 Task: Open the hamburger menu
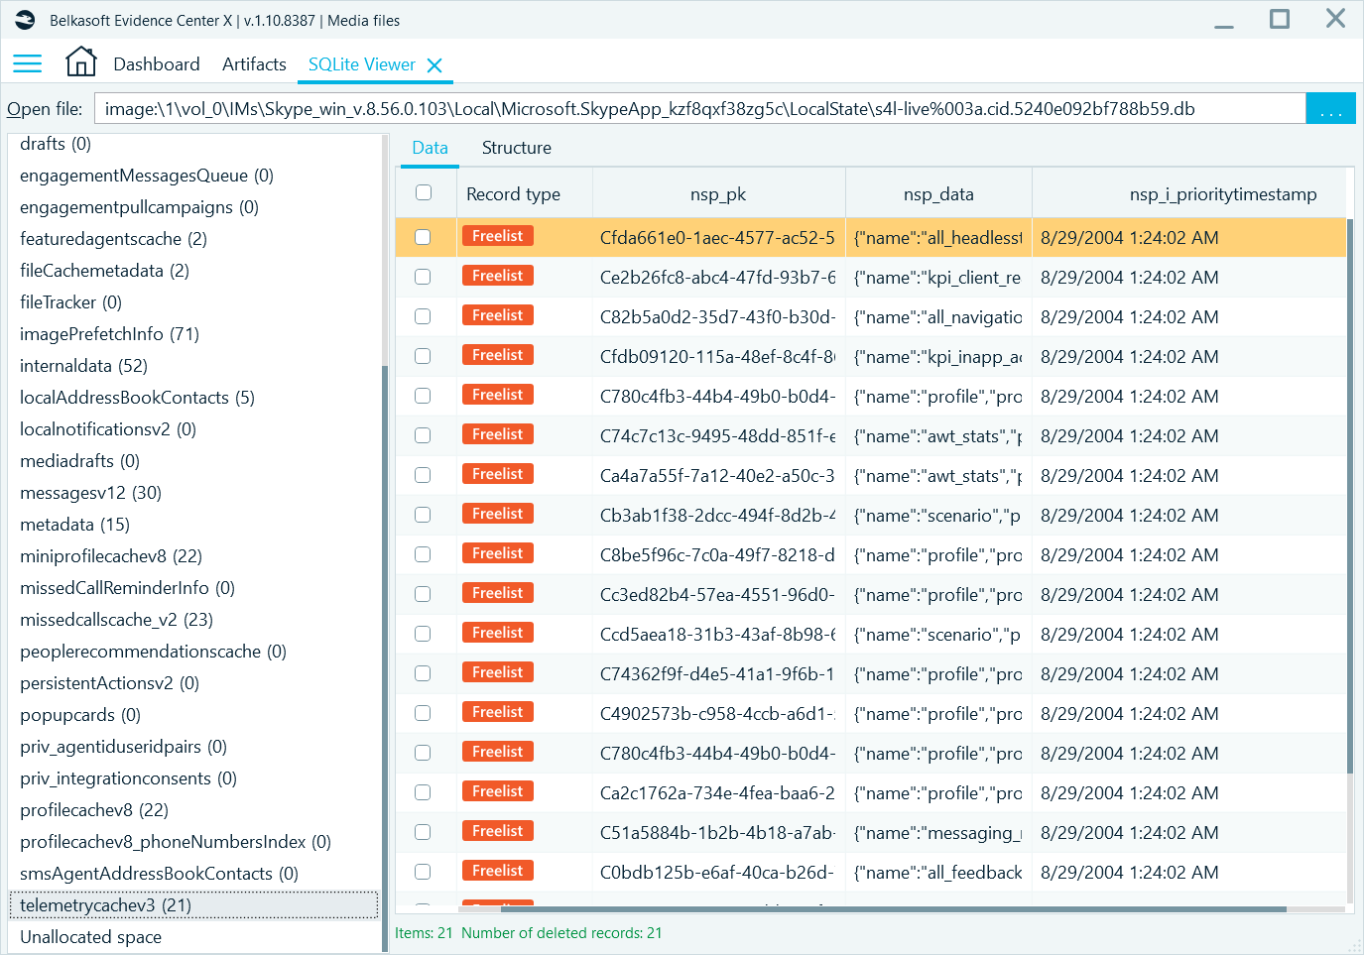pos(27,64)
